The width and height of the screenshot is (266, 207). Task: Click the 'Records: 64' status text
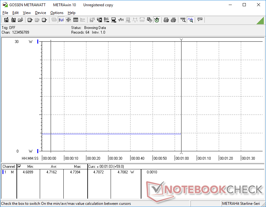[80, 32]
